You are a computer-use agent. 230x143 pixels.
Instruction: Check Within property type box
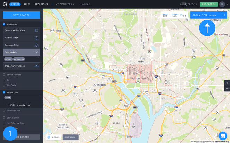pos(7,105)
